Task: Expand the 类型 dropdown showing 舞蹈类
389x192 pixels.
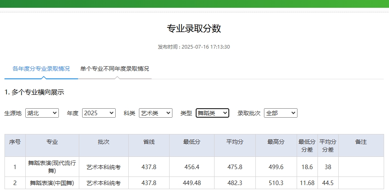Action: [x=212, y=113]
